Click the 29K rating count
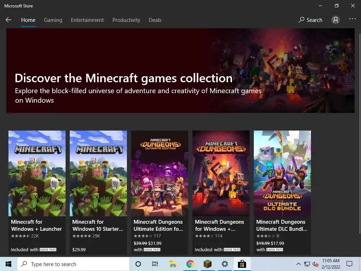 pyautogui.click(x=96, y=236)
